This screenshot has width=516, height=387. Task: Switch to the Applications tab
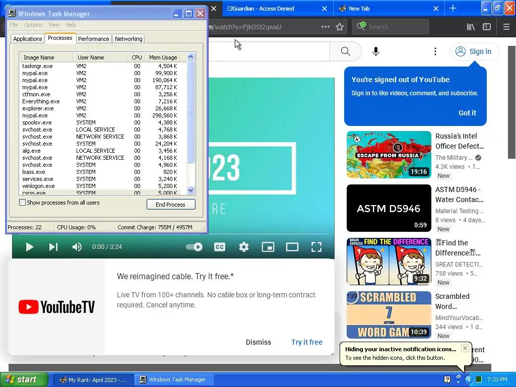[x=28, y=39]
